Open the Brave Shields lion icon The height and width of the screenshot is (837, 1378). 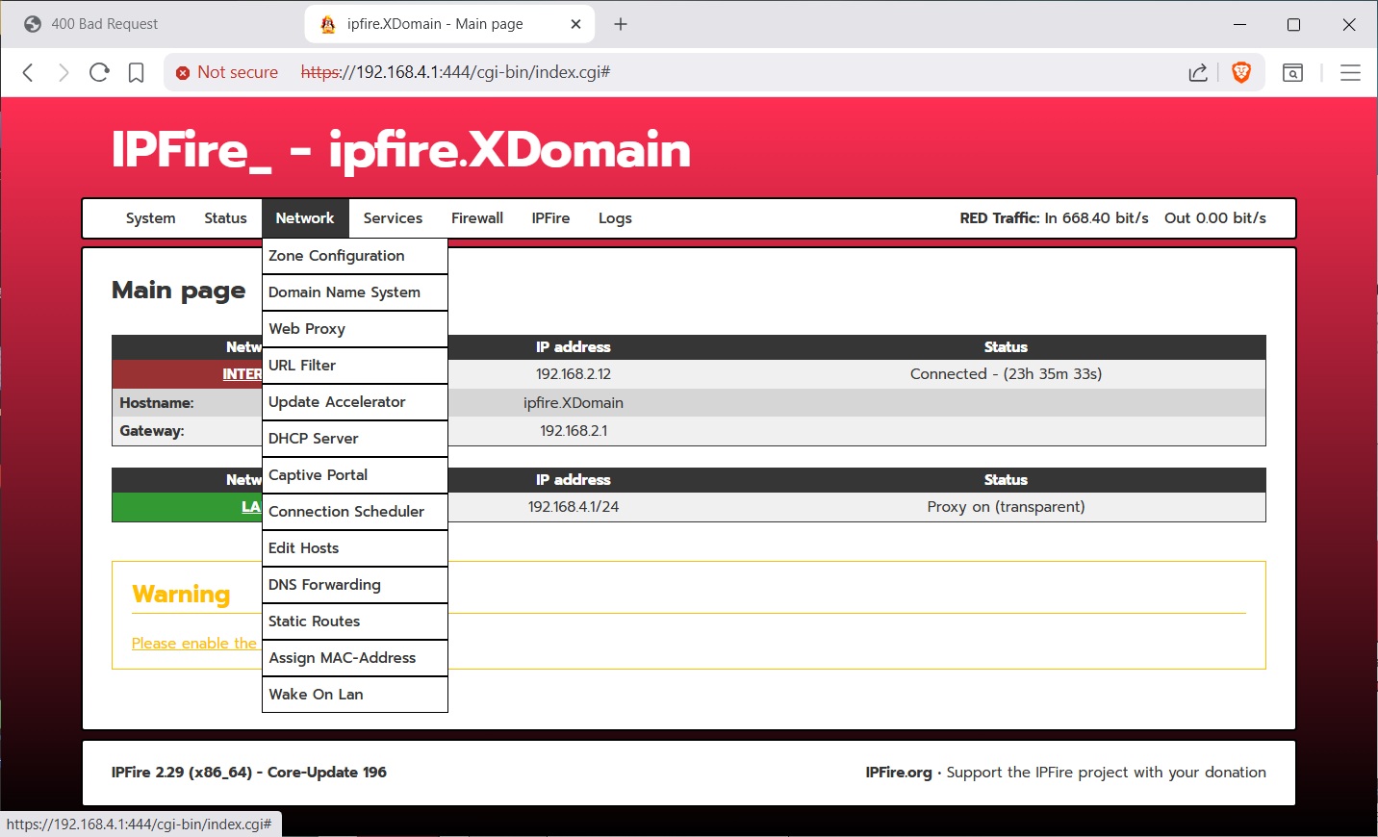(1241, 72)
